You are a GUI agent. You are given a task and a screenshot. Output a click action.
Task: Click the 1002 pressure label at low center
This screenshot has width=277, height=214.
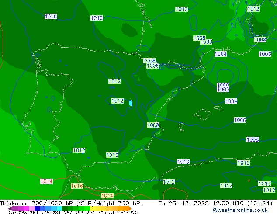click(x=223, y=90)
